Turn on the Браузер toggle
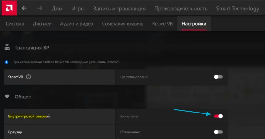Viewport: 265px width, 139px height. [218, 132]
